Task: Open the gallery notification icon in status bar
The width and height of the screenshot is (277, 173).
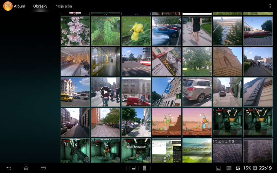Action: 218,168
